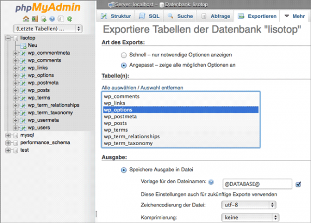Click table icon beside wp_term_relationships in tree
Image resolution: width=311 pixels, height=223 pixels.
point(23,105)
